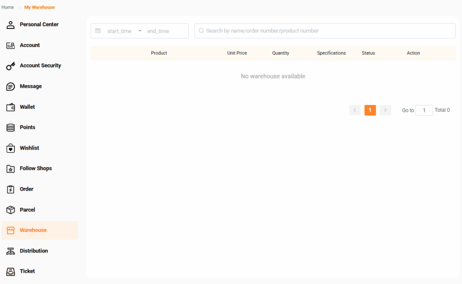Open the Order menu item

[27, 189]
